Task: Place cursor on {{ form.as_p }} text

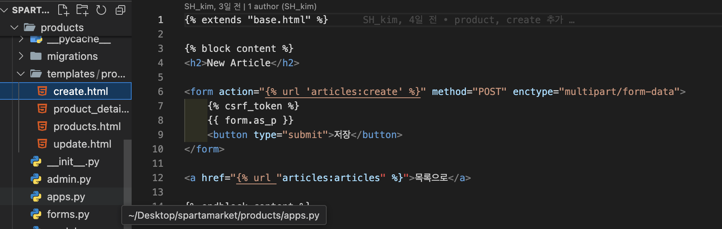Action: click(x=251, y=120)
